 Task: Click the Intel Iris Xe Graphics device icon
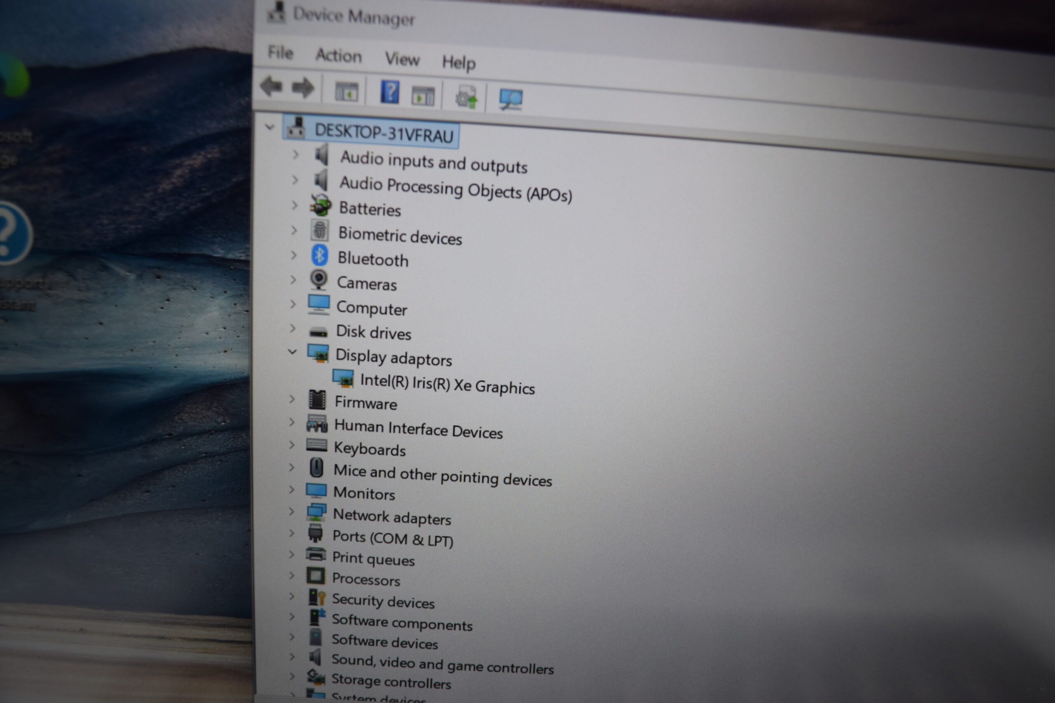tap(343, 378)
